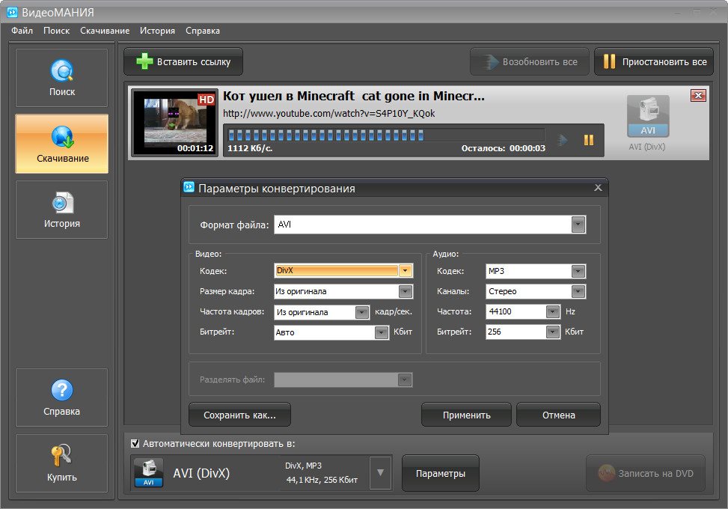Expand the audio Частота 44100 dropdown
This screenshot has height=509, width=728.
point(552,311)
